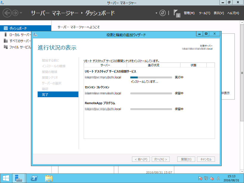Viewport: 244px width, 183px height.
Task: Click the 実行中 progress bar
Action: point(151,77)
